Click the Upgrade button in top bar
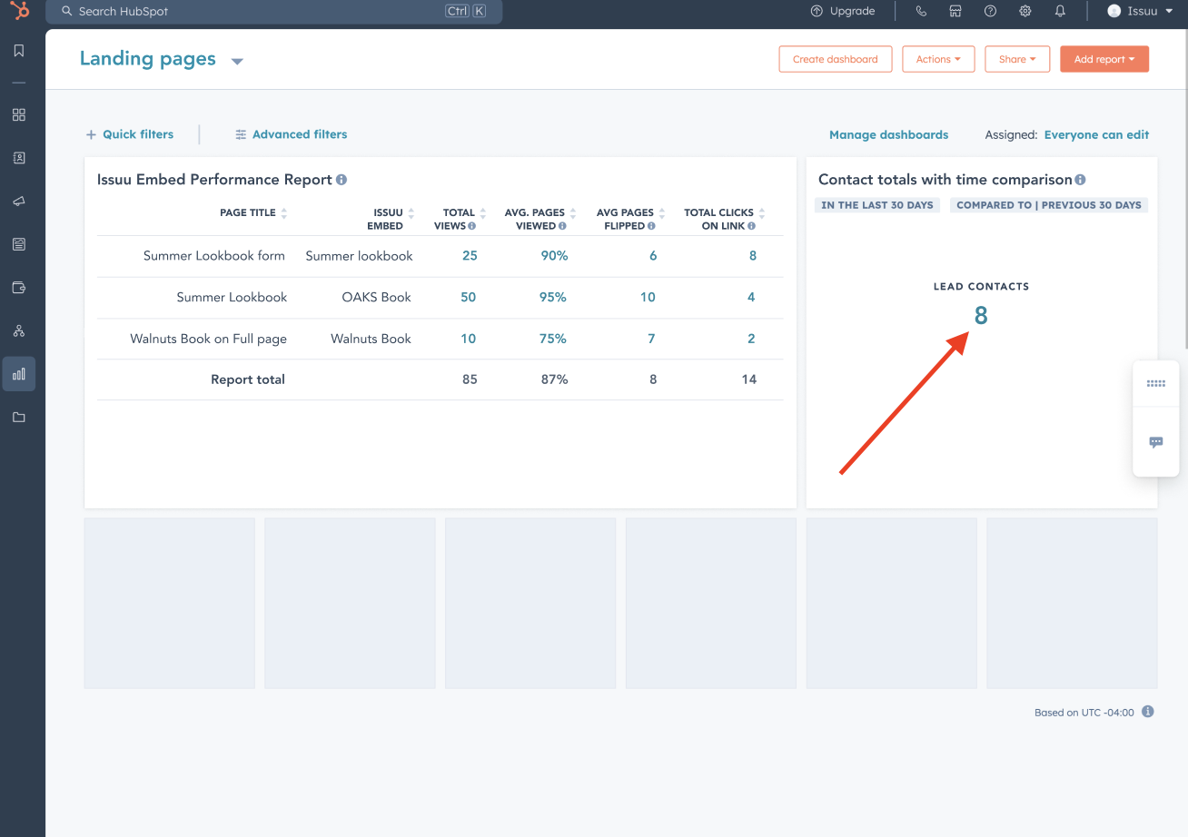This screenshot has width=1188, height=837. pyautogui.click(x=843, y=11)
